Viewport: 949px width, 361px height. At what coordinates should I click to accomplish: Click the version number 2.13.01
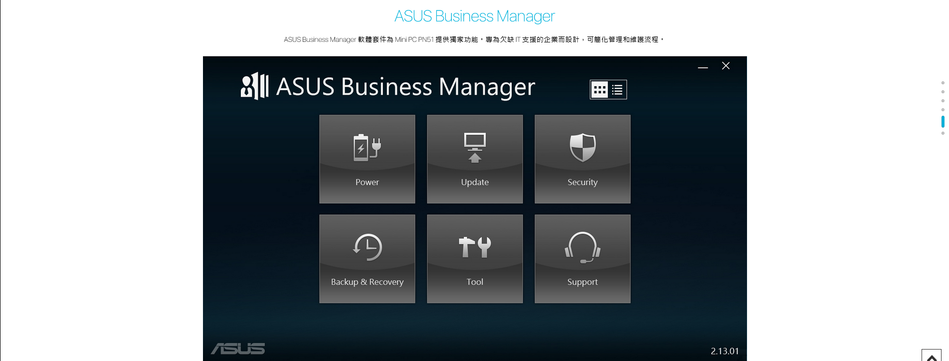(725, 351)
